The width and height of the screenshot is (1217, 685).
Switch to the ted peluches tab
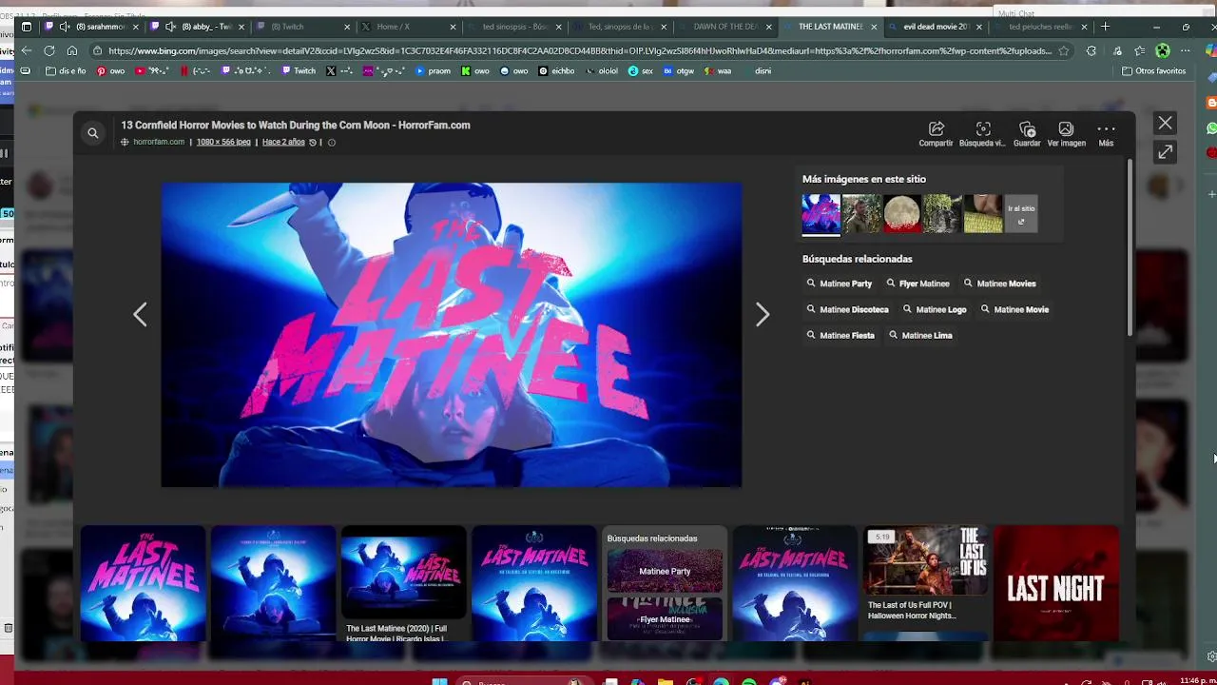click(1041, 27)
